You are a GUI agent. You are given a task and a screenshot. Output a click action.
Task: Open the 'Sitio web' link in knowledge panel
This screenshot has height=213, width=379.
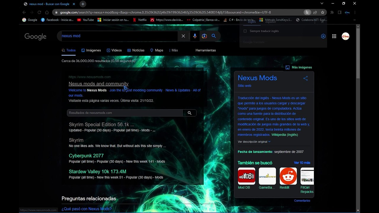[x=244, y=86]
